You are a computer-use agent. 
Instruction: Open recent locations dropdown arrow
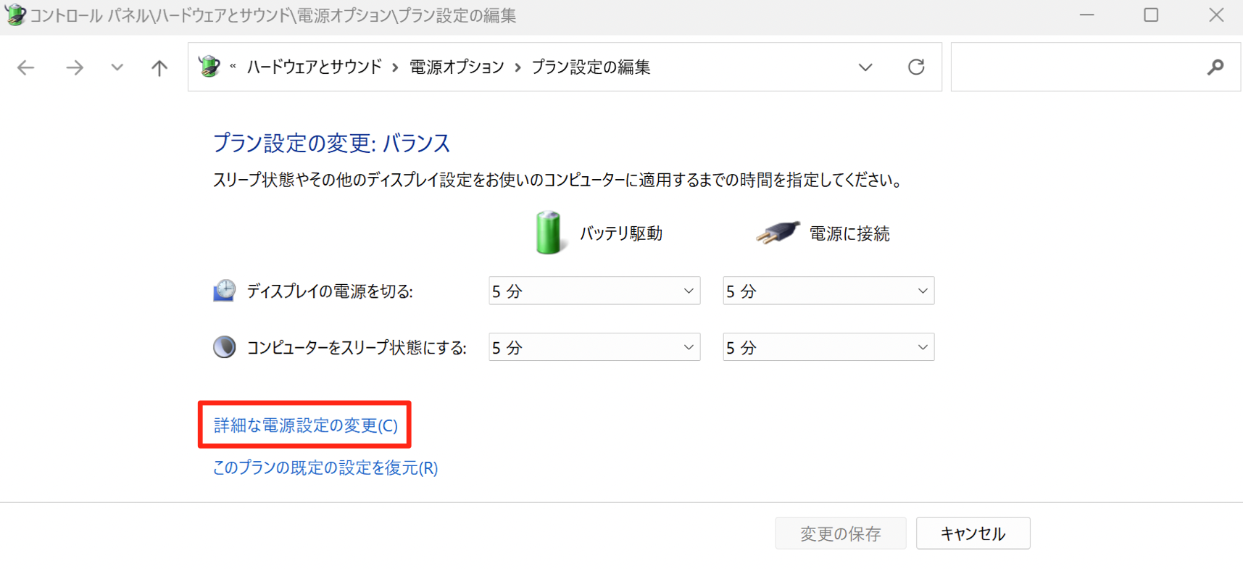(x=117, y=67)
